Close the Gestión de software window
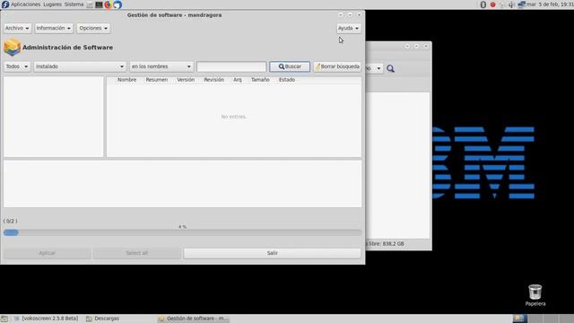574x323 pixels. click(x=359, y=15)
